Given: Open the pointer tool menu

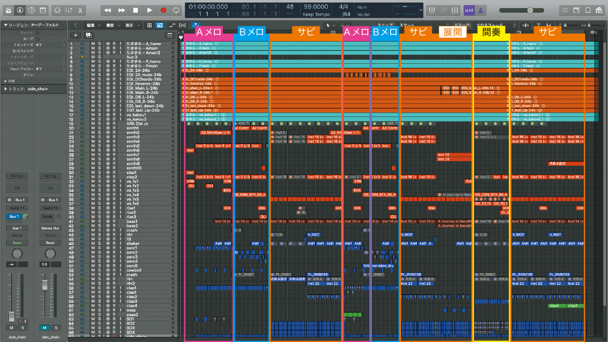Looking at the screenshot, I should pyautogui.click(x=330, y=25).
